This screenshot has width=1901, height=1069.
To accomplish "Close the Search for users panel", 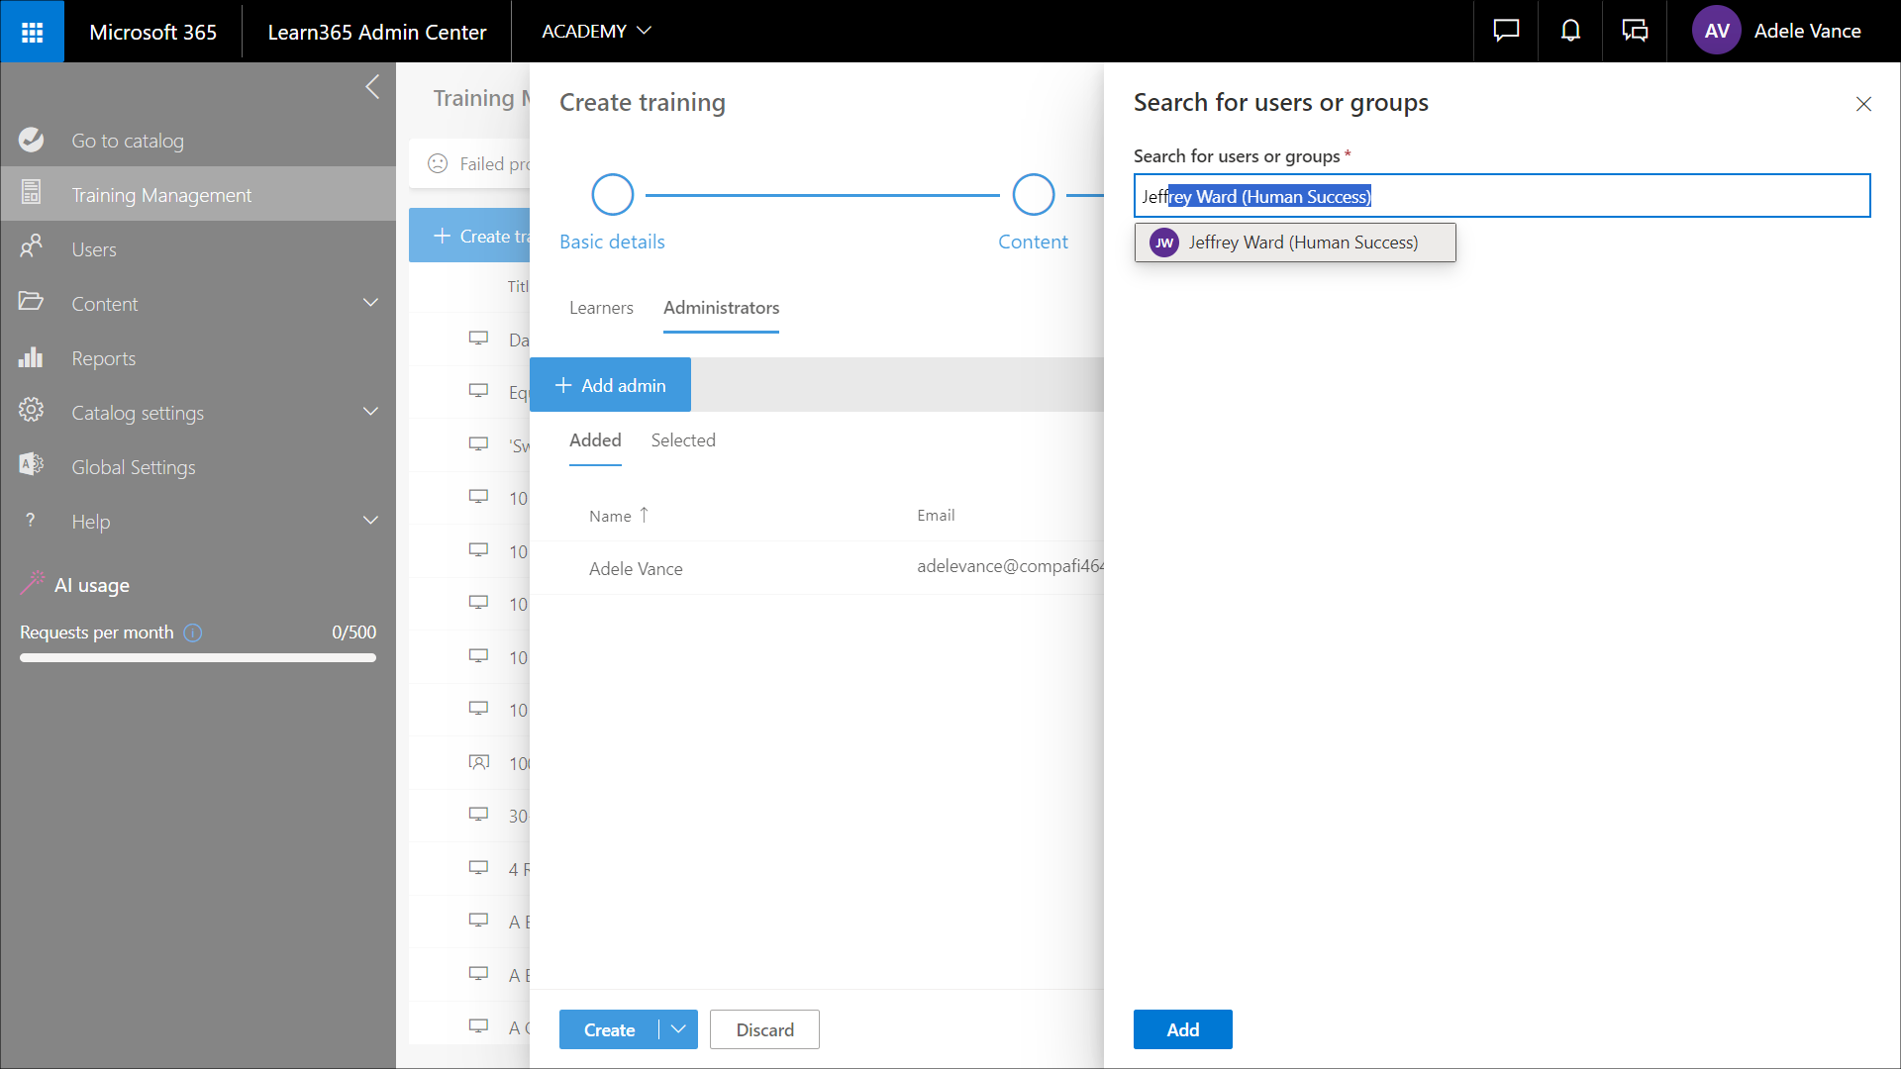I will tap(1863, 104).
